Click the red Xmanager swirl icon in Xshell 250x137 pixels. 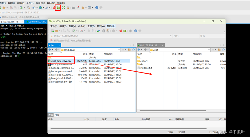coord(54,7)
